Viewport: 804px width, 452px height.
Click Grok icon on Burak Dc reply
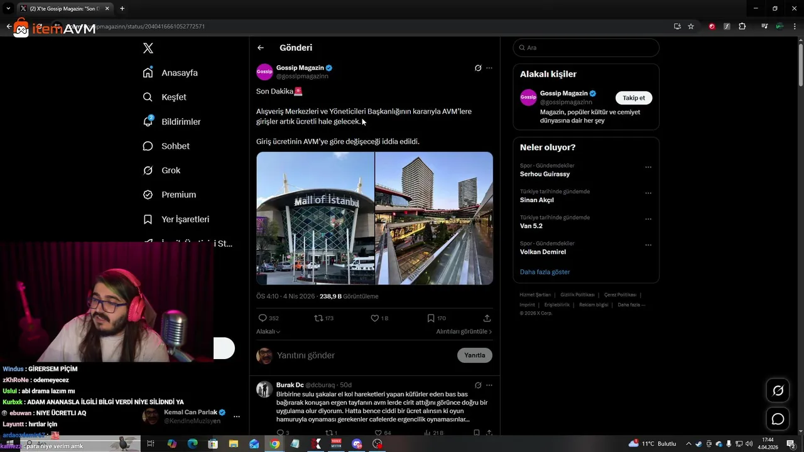point(478,385)
